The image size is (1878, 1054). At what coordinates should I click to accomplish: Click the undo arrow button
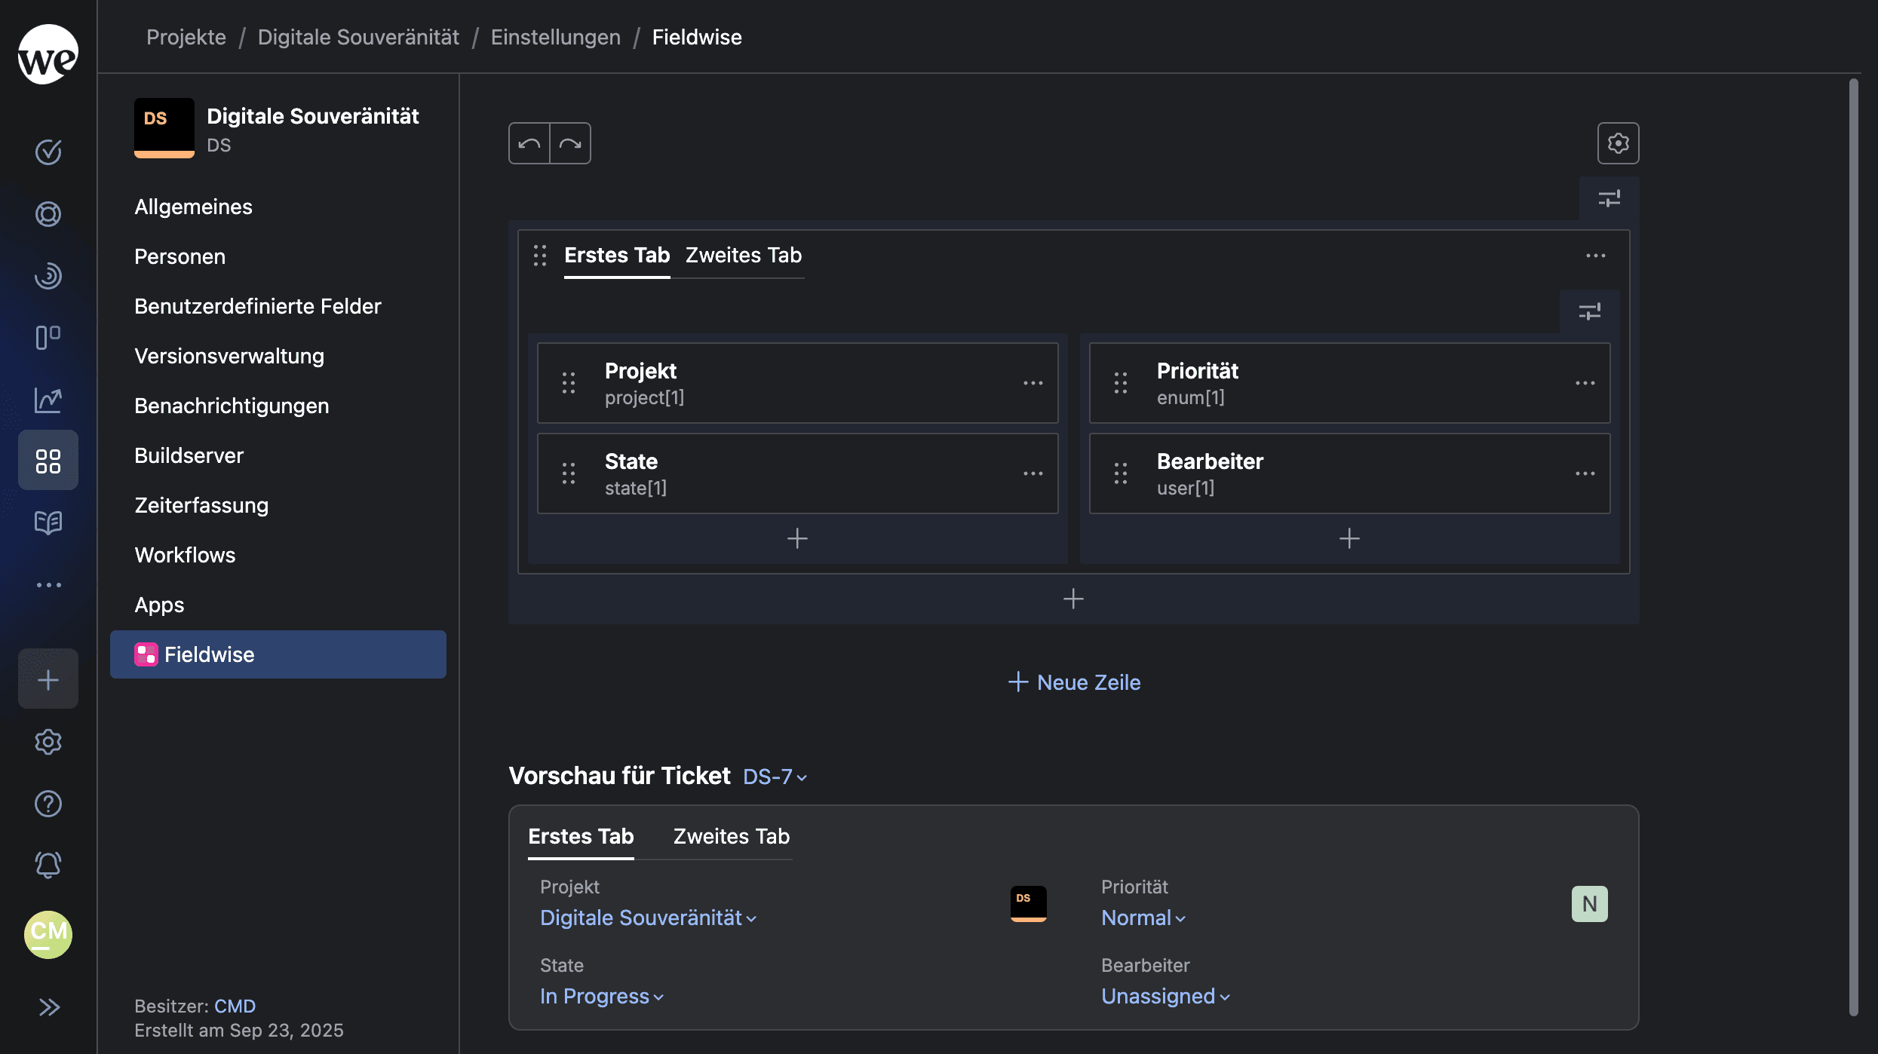click(529, 143)
